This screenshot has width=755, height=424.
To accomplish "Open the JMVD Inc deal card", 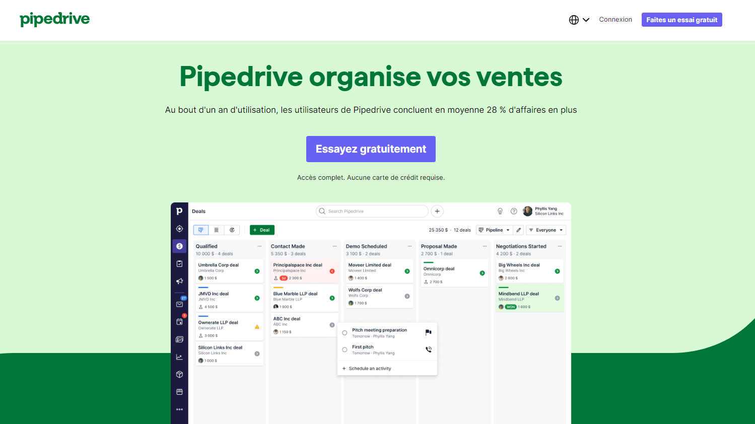I will click(229, 298).
